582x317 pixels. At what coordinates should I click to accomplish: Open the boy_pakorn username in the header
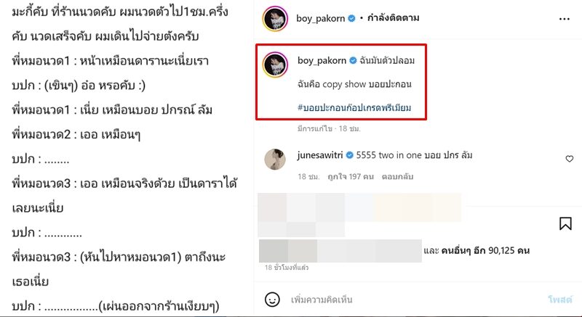click(x=320, y=18)
